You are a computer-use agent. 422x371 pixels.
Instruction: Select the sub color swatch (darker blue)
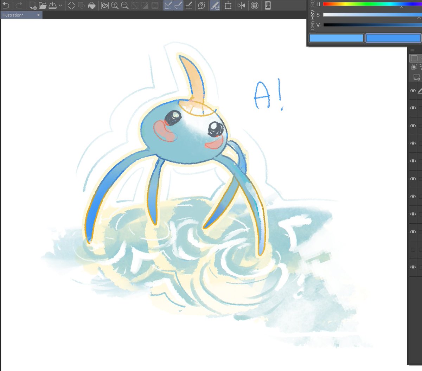point(393,38)
